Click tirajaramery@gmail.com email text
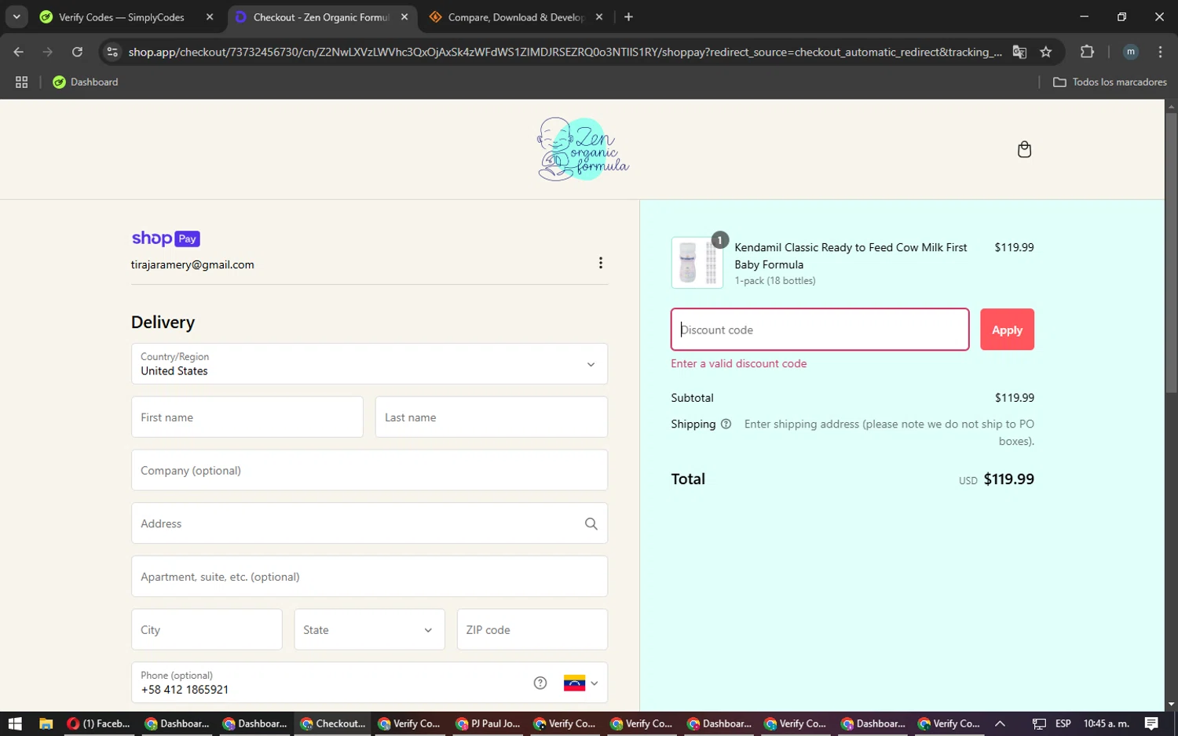 192,264
